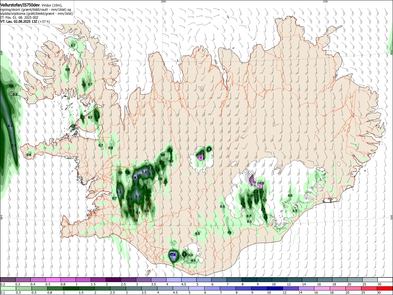Screen dimensions: 393x295
Task: Select the bright red rain swatch after 30
Action: [385, 288]
